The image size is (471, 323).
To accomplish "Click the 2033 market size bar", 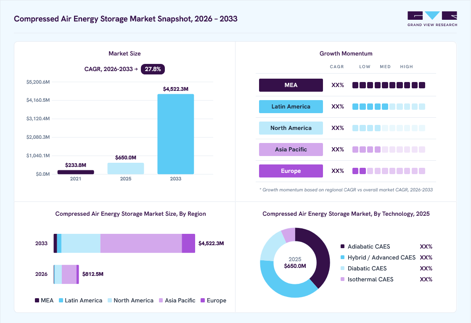I will pyautogui.click(x=176, y=134).
